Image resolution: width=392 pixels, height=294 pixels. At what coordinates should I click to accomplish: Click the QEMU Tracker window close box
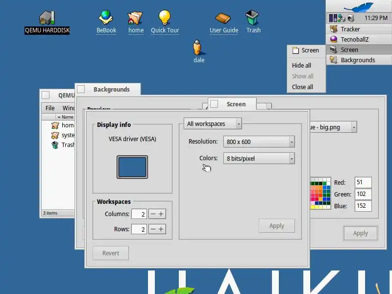coord(46,95)
